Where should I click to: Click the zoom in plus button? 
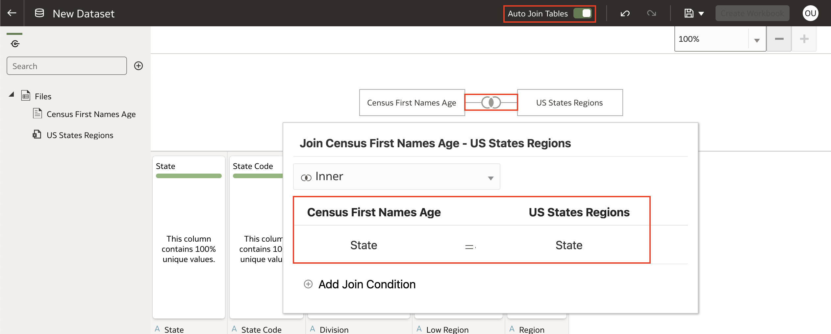(804, 39)
